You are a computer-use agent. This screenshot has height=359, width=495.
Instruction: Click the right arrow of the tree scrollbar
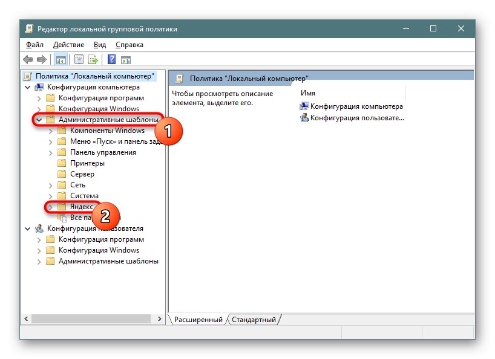point(159,319)
